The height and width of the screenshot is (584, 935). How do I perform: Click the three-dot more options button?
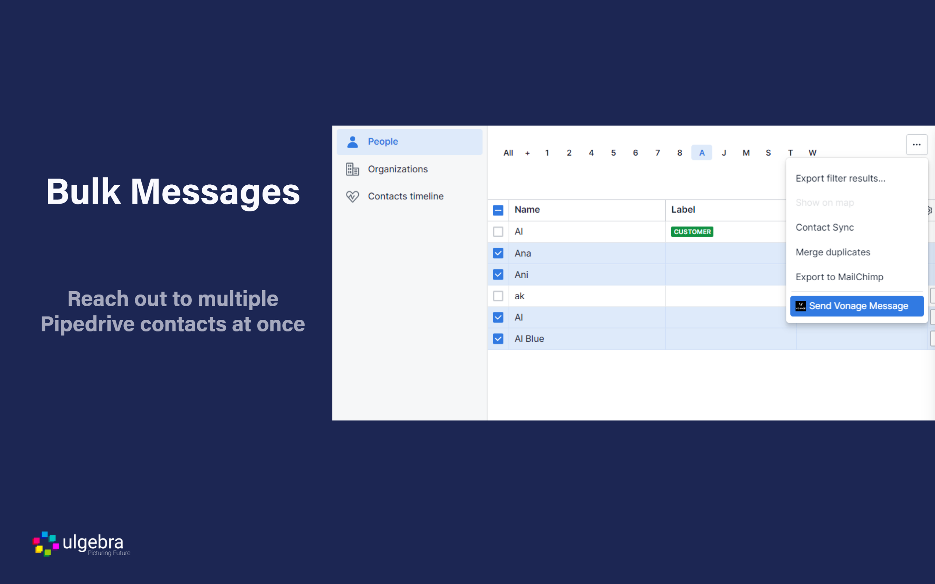pyautogui.click(x=916, y=145)
